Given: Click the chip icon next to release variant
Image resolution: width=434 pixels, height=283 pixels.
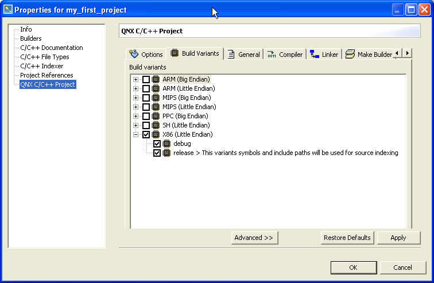Looking at the screenshot, I should click(x=166, y=153).
